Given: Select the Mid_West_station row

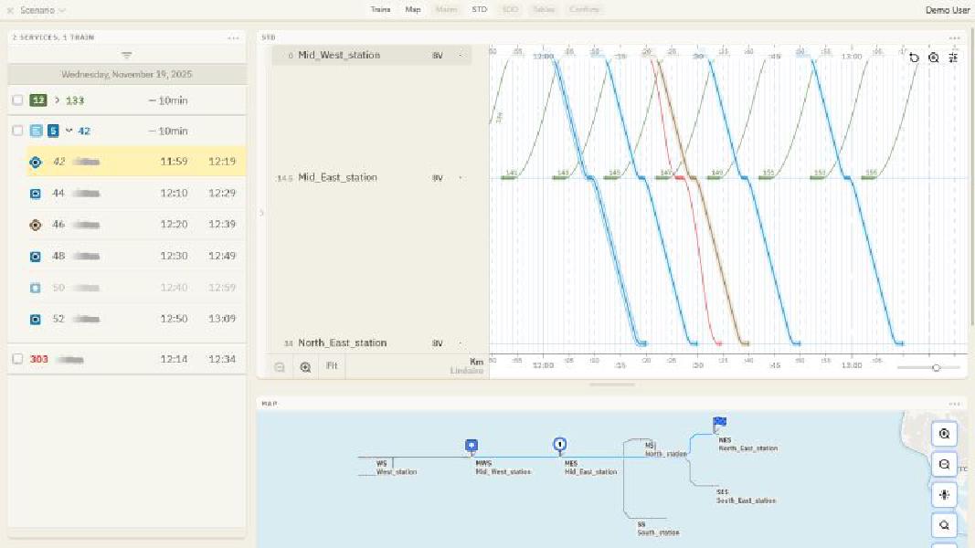Looking at the screenshot, I should coord(371,56).
